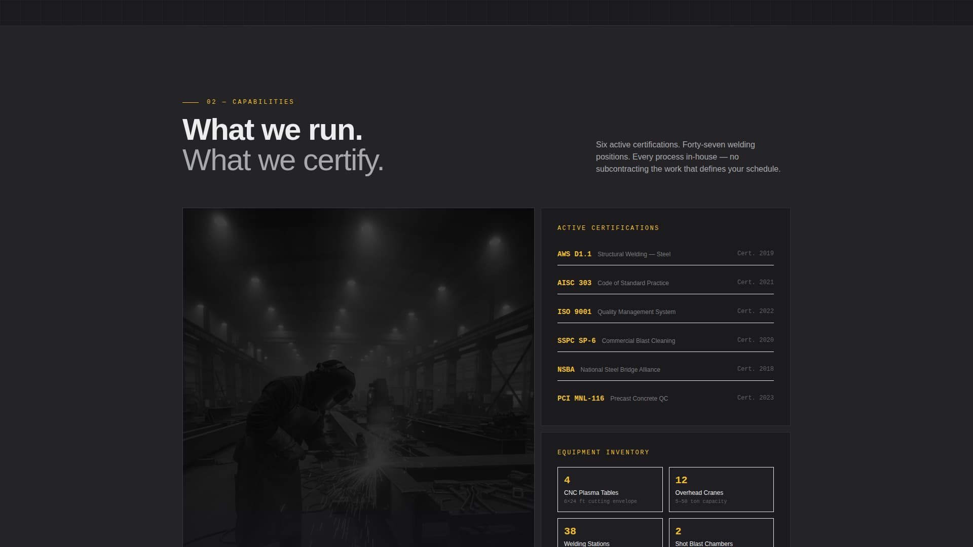The image size is (973, 547).
Task: Click the 5-50 ton capacity label
Action: tap(700, 501)
